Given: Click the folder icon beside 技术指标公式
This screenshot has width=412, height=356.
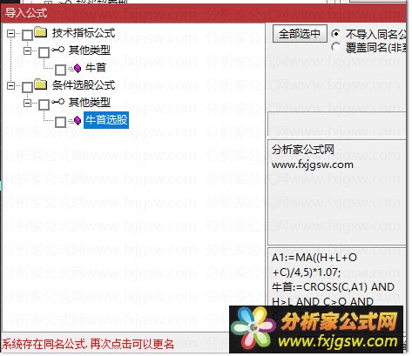Looking at the screenshot, I should point(41,32).
